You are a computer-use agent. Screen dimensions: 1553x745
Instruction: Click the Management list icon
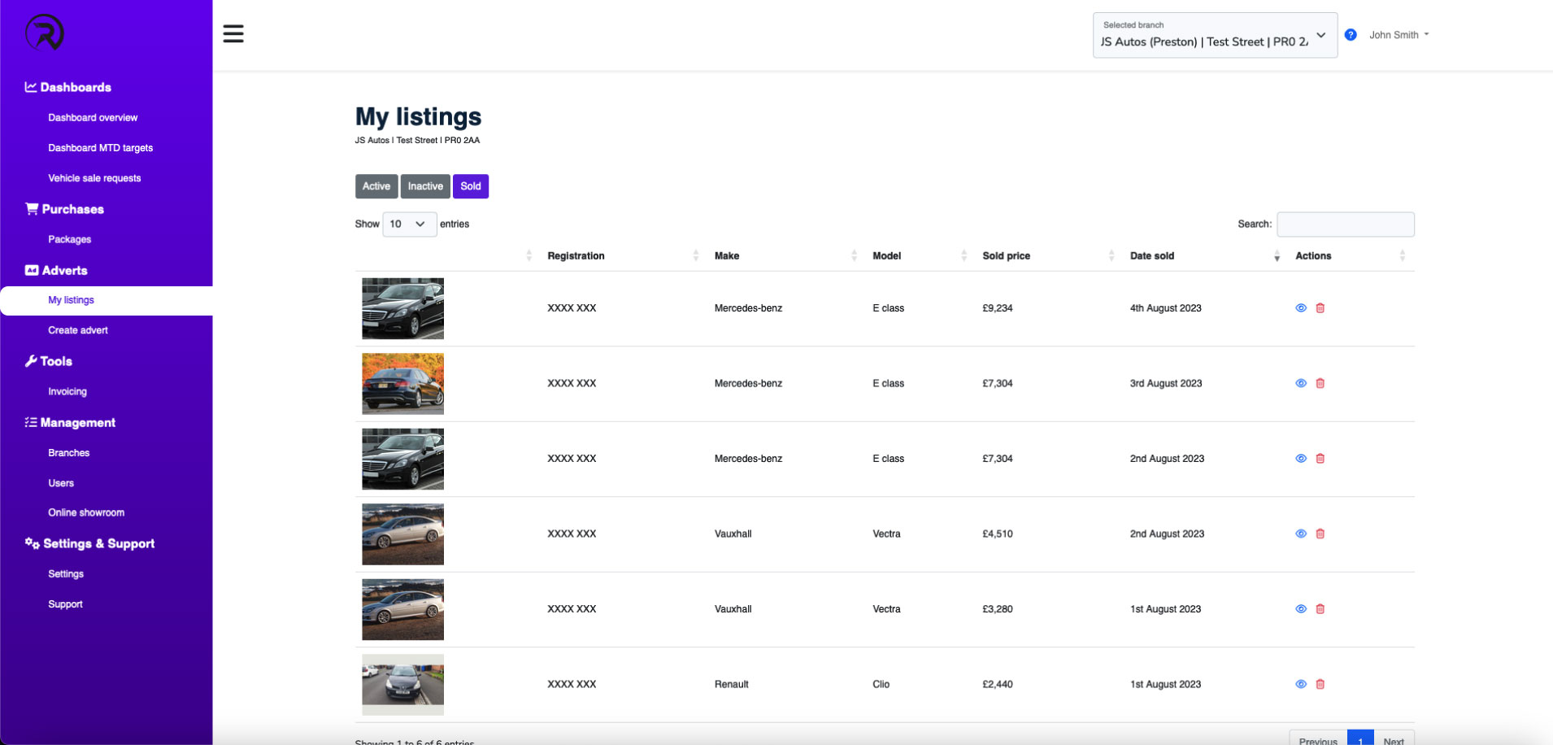tap(30, 422)
